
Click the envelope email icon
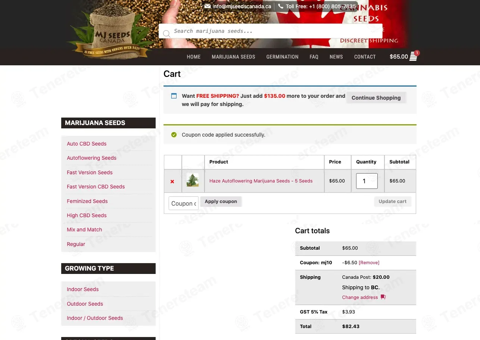(x=208, y=6)
